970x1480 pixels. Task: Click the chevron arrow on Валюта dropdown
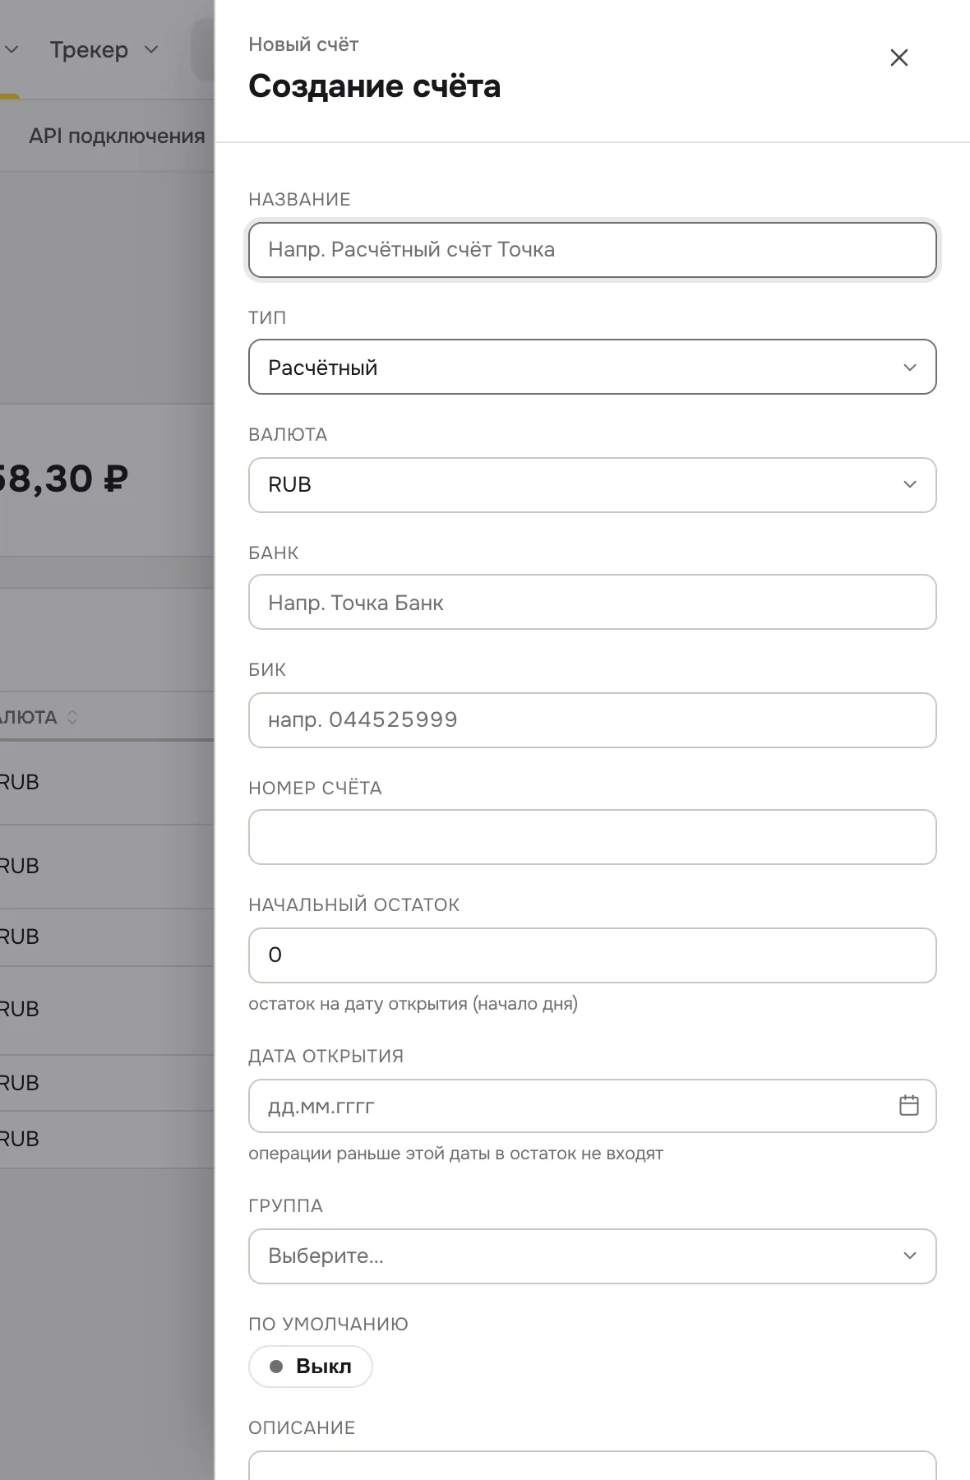pyautogui.click(x=910, y=484)
